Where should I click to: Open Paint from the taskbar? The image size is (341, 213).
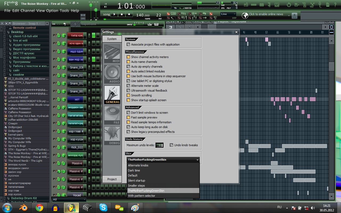click(135, 207)
